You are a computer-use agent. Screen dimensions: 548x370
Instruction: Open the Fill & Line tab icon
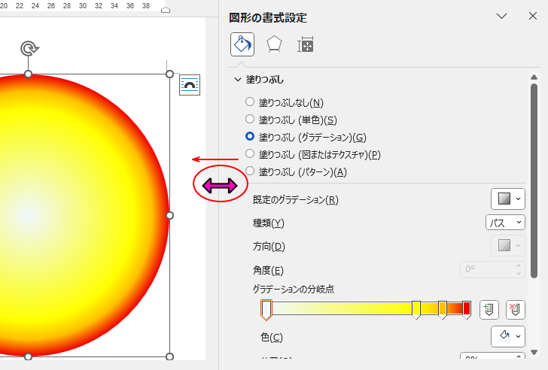242,44
